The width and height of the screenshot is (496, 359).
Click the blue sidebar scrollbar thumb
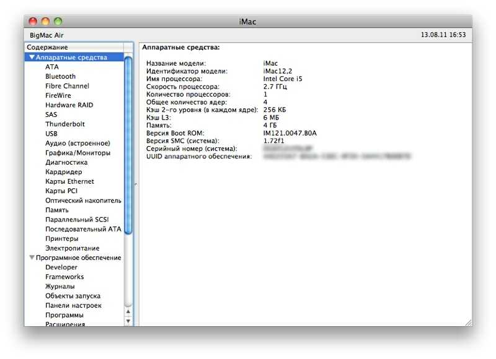(129, 142)
